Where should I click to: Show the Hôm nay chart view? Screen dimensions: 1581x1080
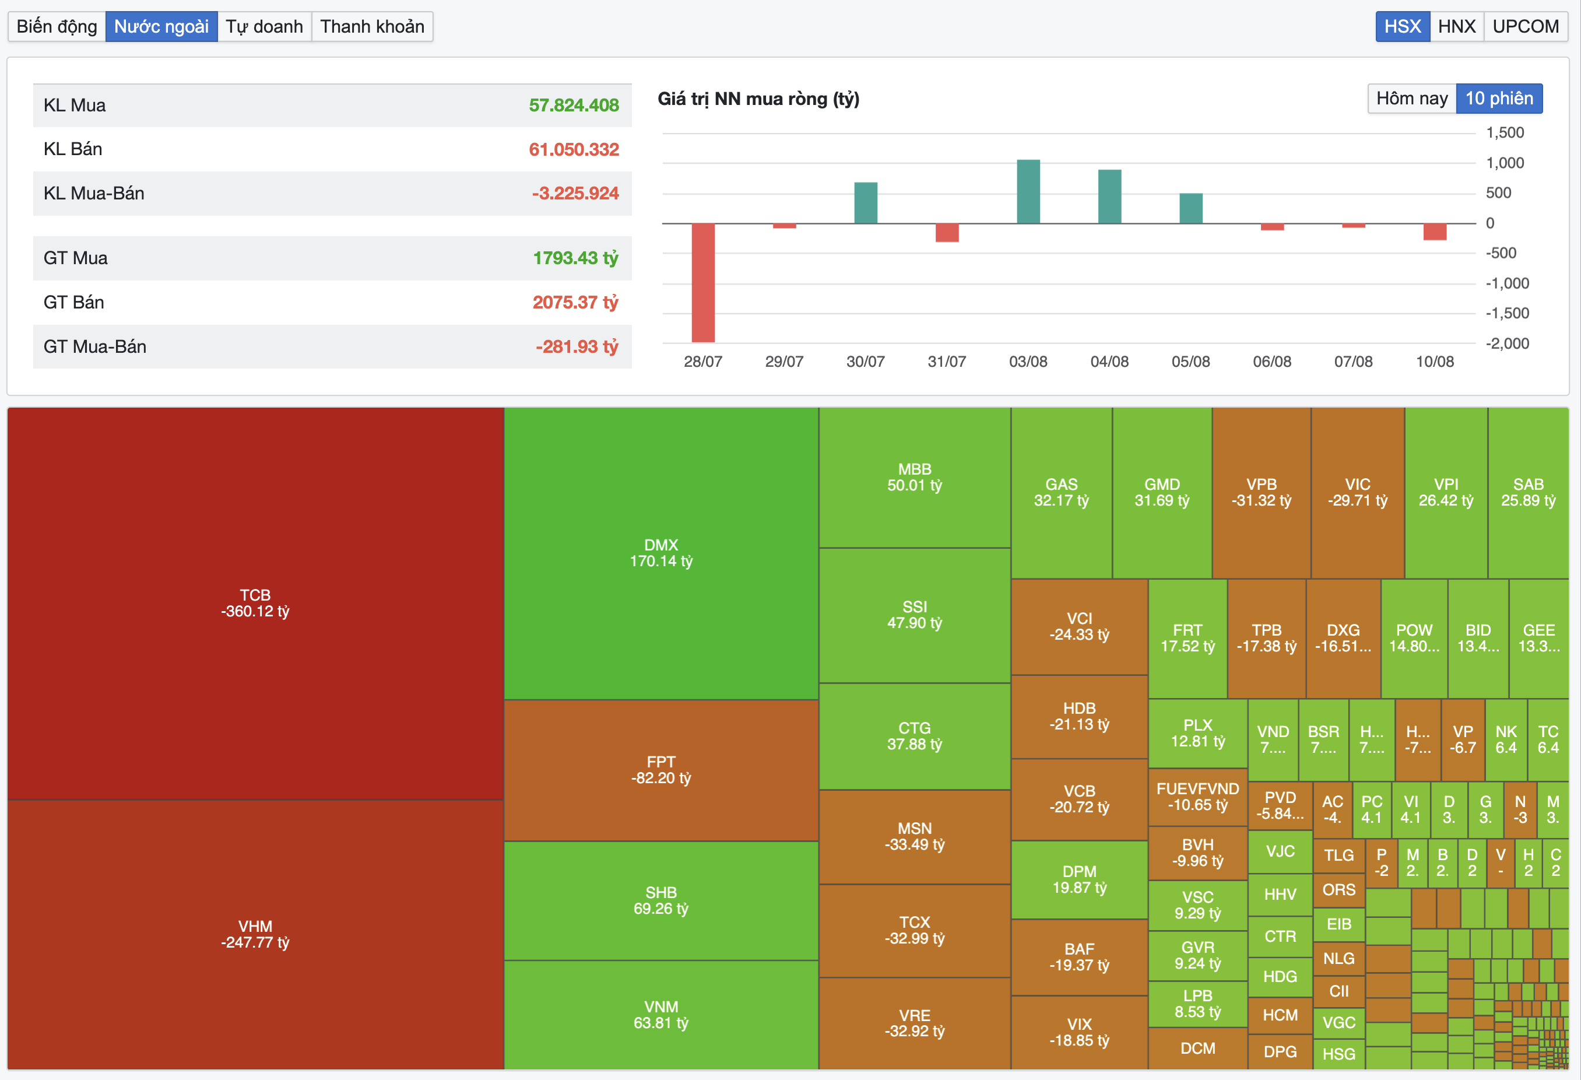tap(1411, 99)
